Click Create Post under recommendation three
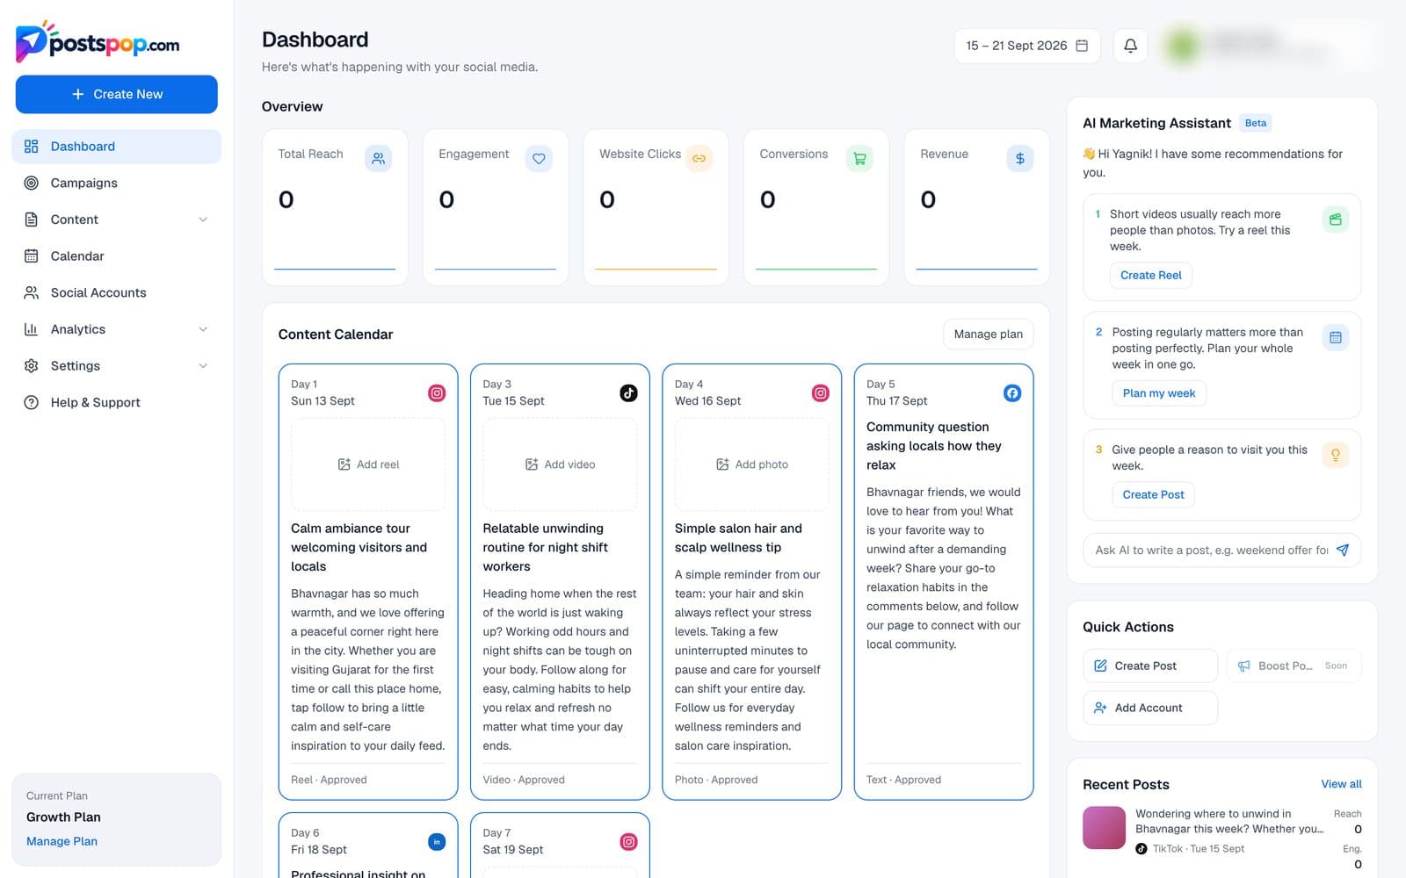Image resolution: width=1406 pixels, height=878 pixels. pos(1153,494)
